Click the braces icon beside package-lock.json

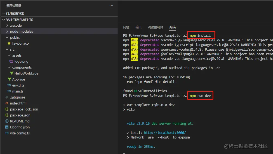(x=7, y=109)
